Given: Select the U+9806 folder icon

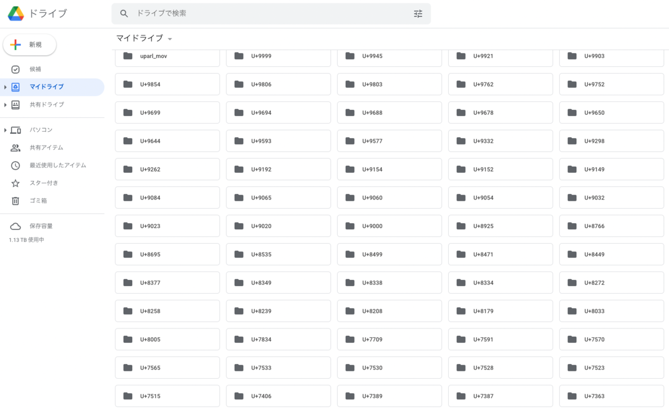Looking at the screenshot, I should tap(239, 84).
